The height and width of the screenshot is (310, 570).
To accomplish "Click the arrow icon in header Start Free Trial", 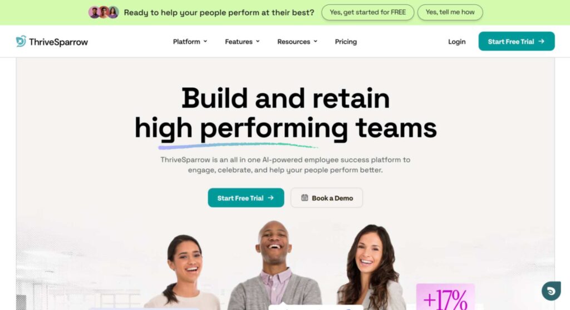I will pos(541,41).
